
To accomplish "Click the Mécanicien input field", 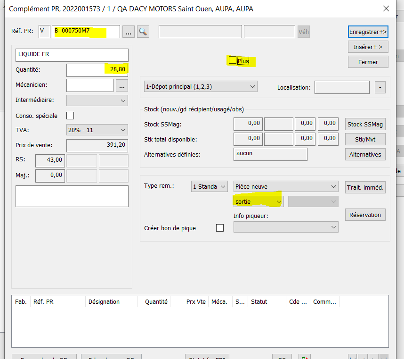I will pyautogui.click(x=90, y=85).
